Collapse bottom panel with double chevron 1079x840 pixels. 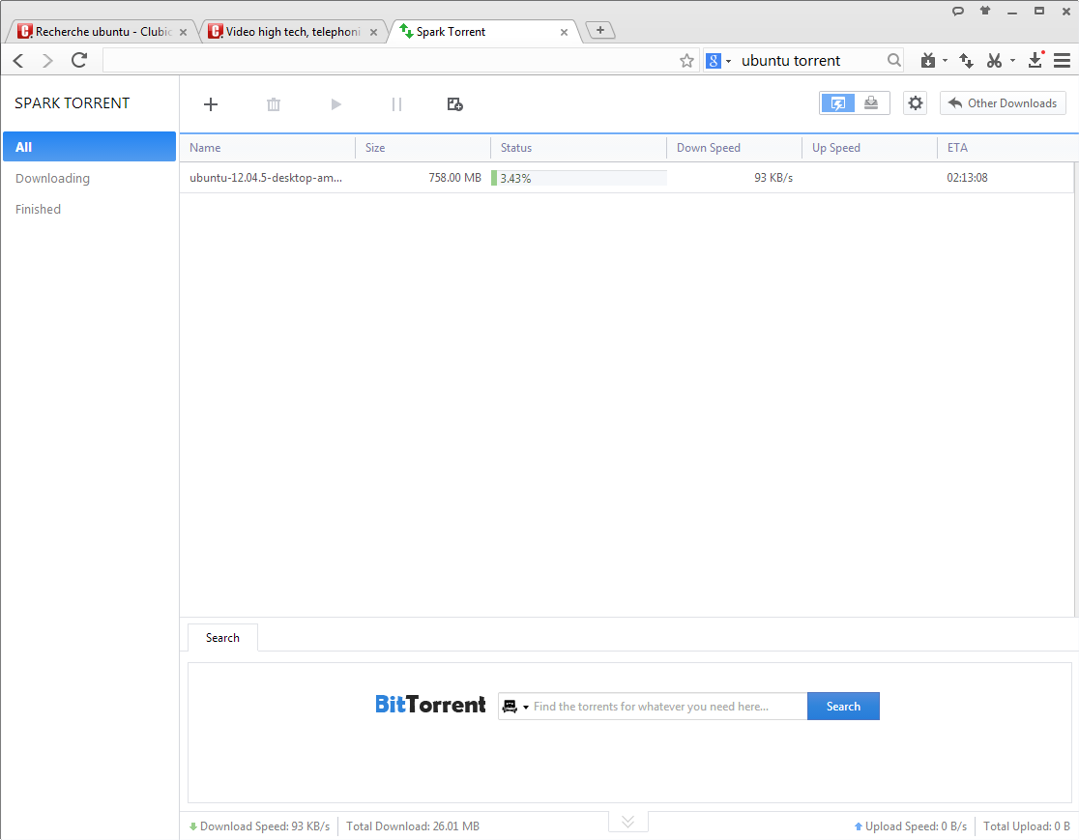pos(627,822)
